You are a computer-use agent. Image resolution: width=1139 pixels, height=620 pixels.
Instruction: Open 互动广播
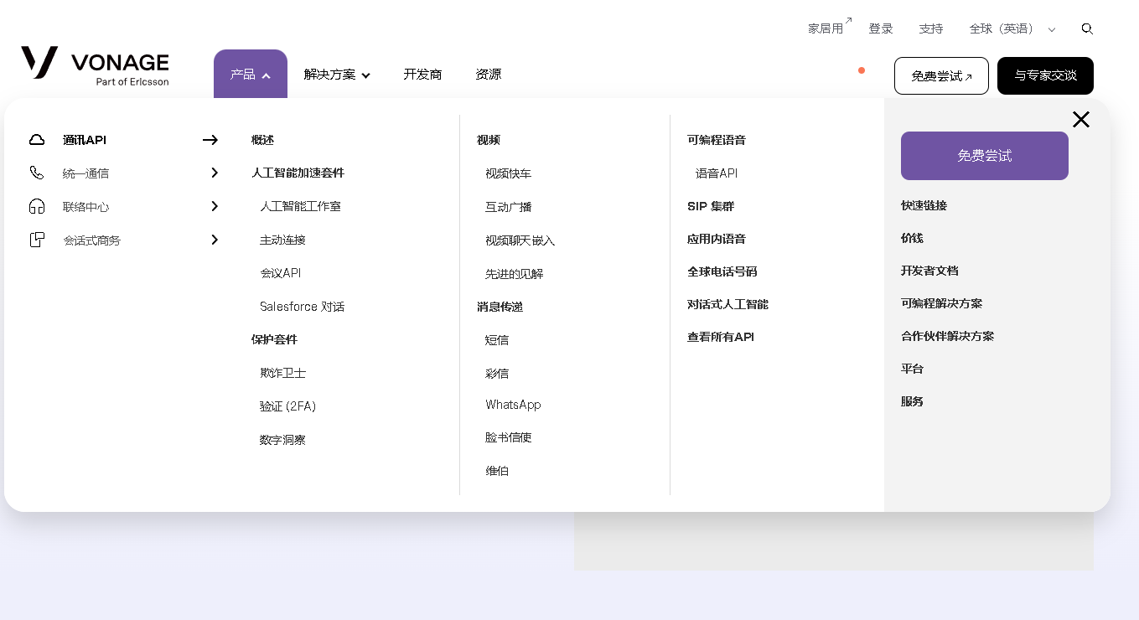pos(508,207)
